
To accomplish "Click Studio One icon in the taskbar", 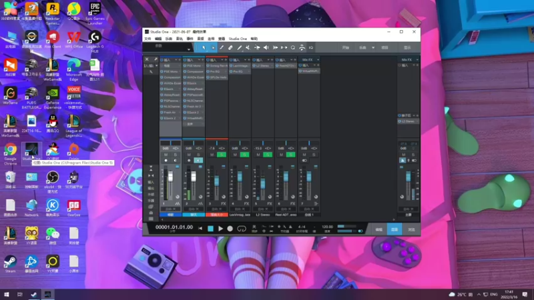I will click(x=47, y=294).
